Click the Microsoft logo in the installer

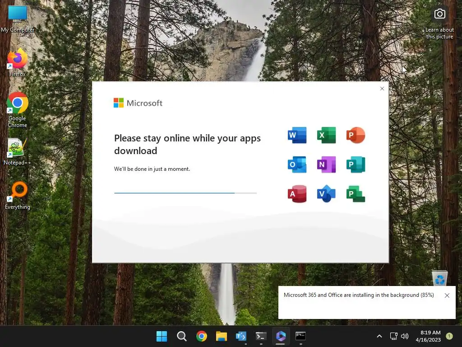point(138,103)
